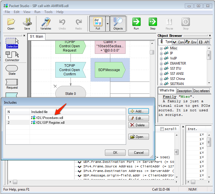Click the OK button
The image size is (215, 194).
[115, 153]
